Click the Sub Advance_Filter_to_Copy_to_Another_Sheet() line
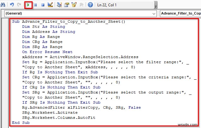 pyautogui.click(x=69, y=21)
